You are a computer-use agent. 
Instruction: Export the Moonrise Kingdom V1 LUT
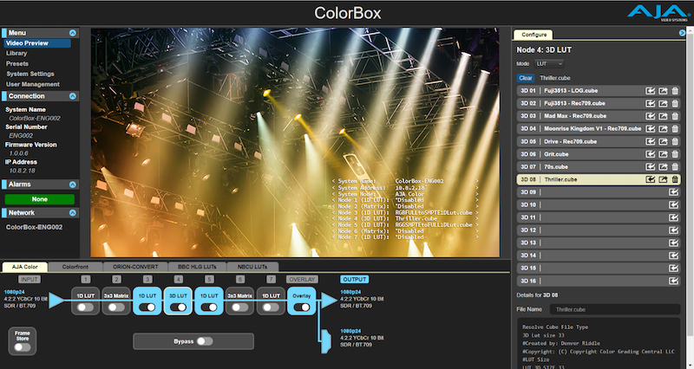[663, 128]
